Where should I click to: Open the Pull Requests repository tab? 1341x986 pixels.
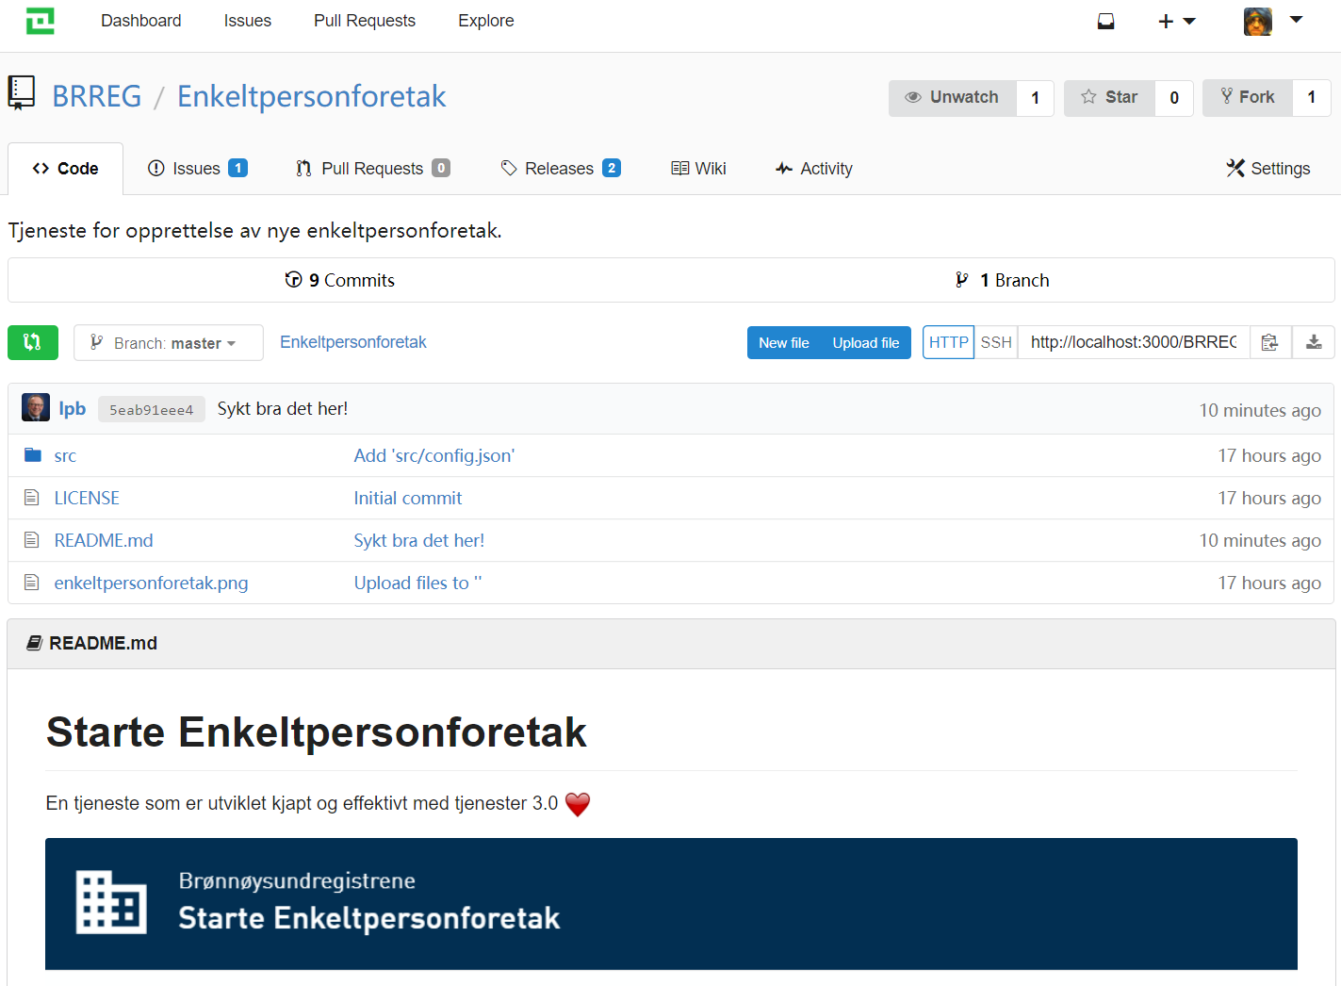373,169
